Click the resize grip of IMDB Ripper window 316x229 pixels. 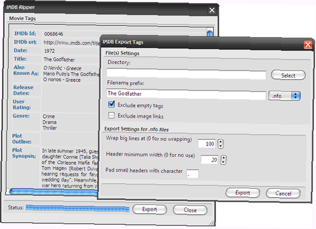212,223
